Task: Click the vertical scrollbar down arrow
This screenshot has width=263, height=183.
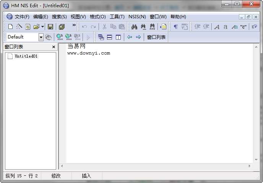Action: pyautogui.click(x=256, y=160)
